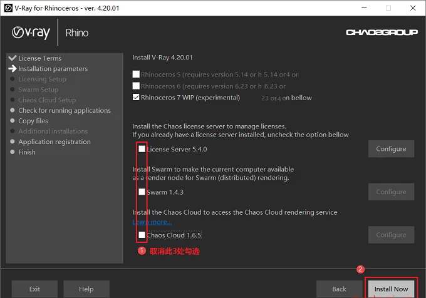Click 'Install the Chaos Cloud to access' text
Screen dimensions: 426x298
coord(235,212)
